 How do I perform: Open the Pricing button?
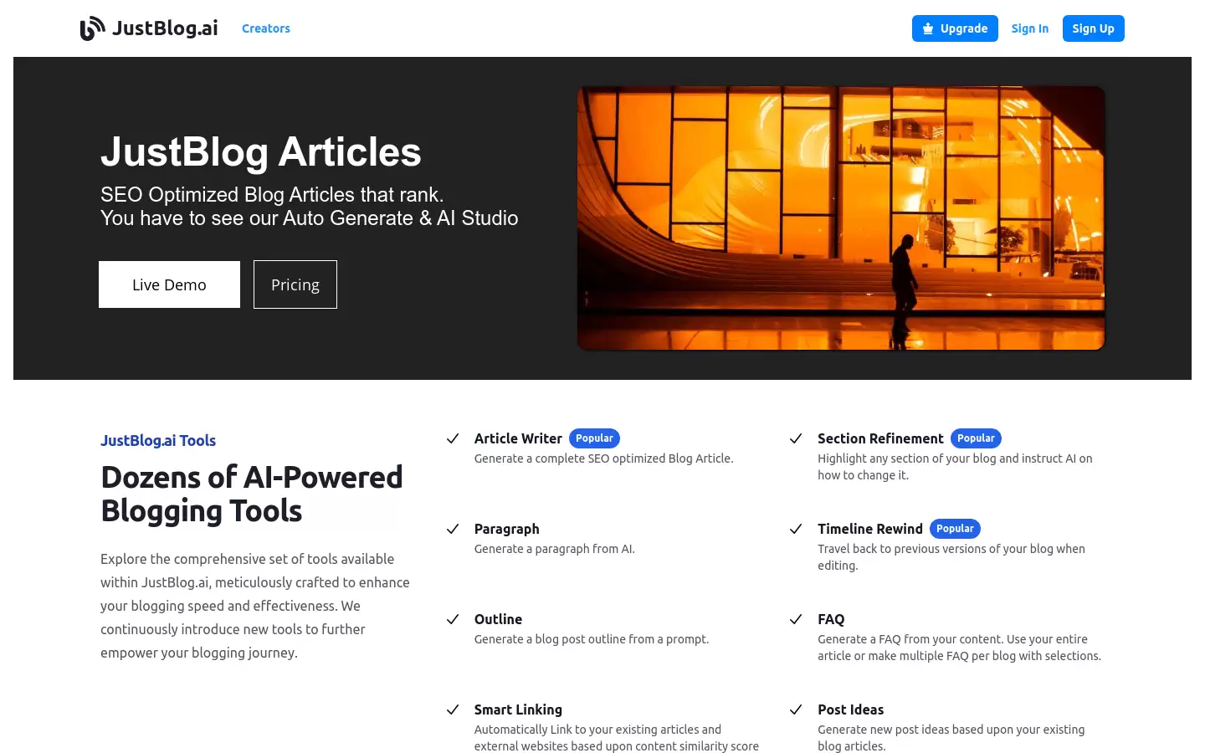[x=295, y=284]
